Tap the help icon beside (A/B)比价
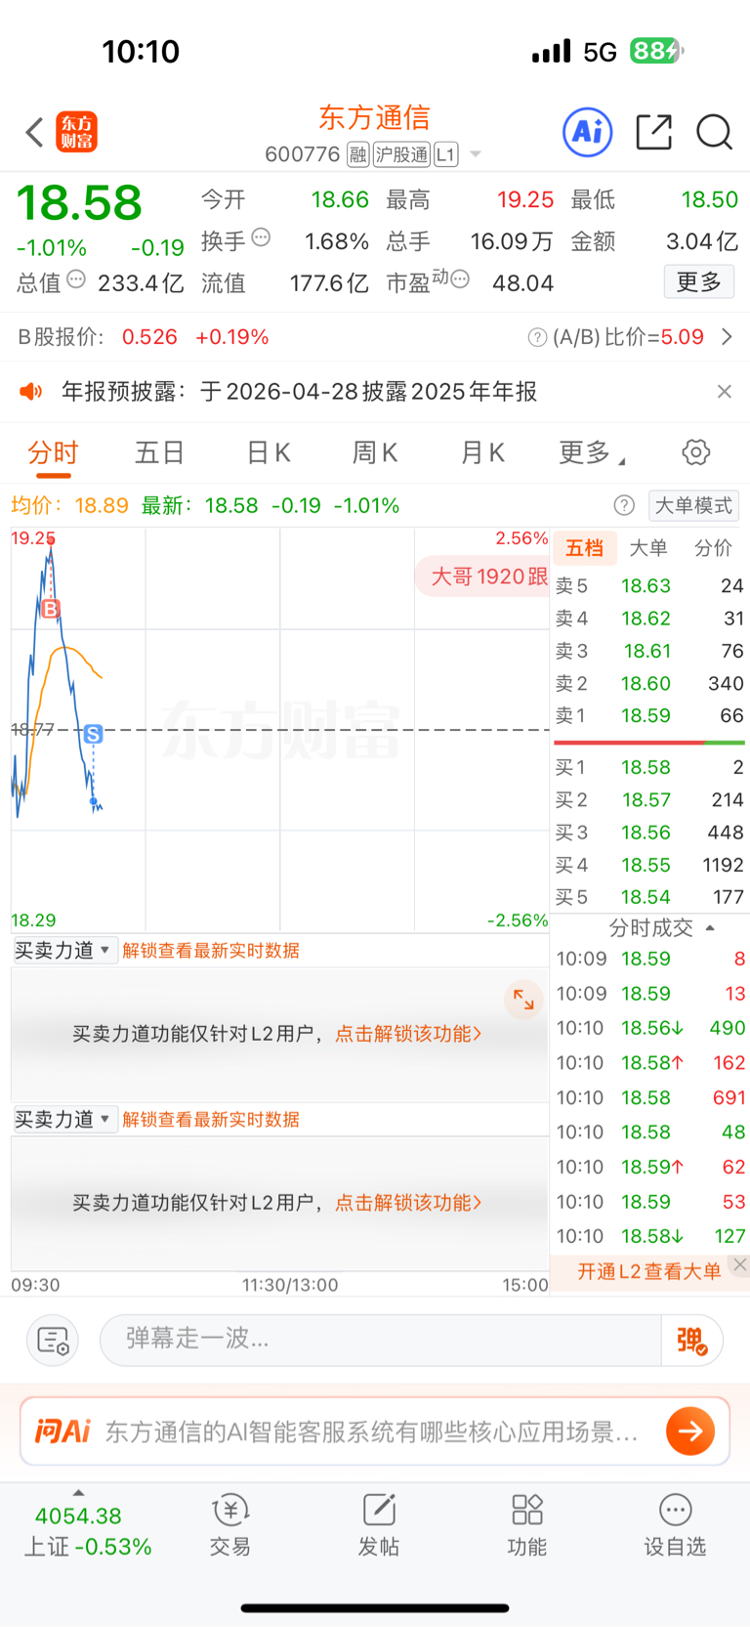The height and width of the screenshot is (1627, 750). (537, 337)
